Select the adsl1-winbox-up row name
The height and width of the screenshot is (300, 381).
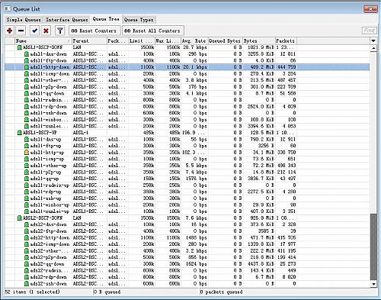coord(50,205)
